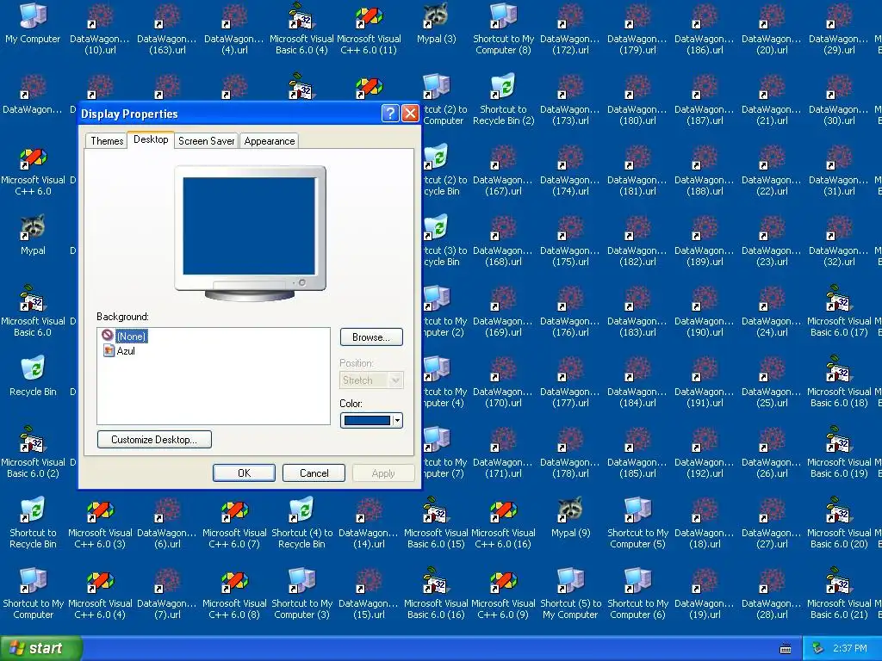Click the Browse... button
The height and width of the screenshot is (661, 882).
pyautogui.click(x=371, y=337)
